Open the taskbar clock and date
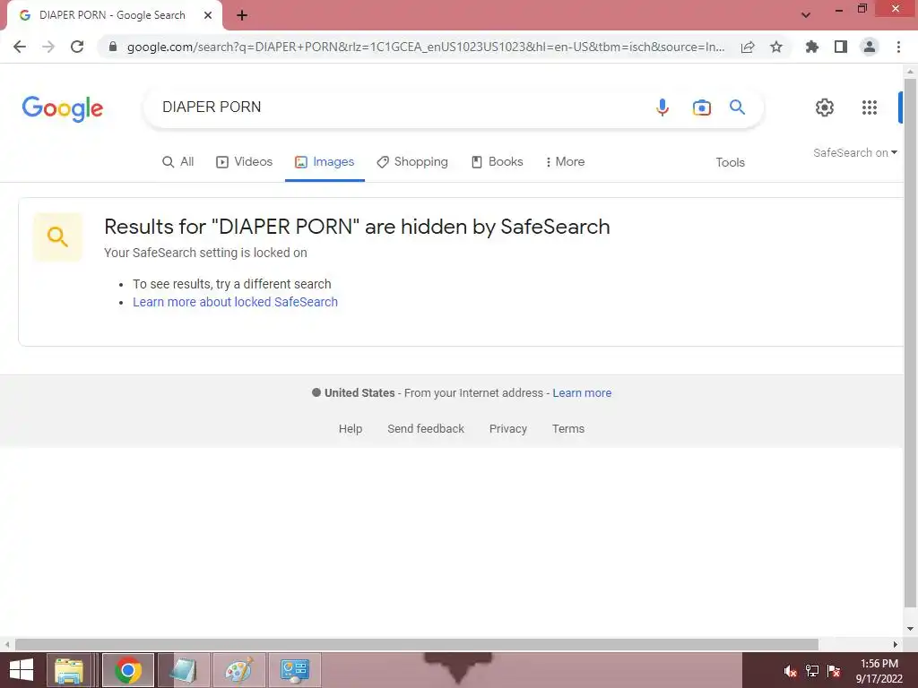The height and width of the screenshot is (688, 918). point(879,671)
